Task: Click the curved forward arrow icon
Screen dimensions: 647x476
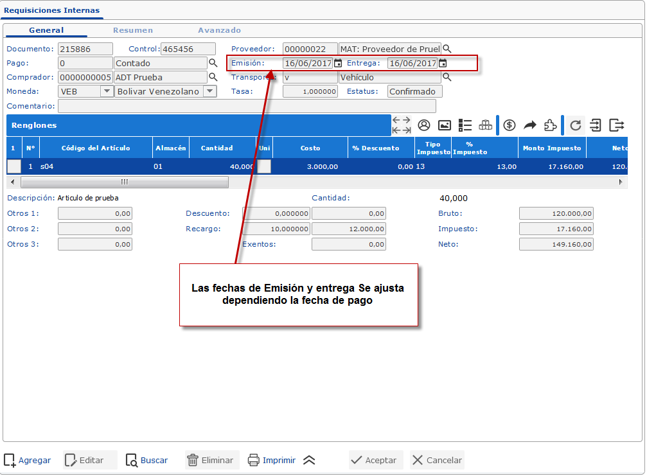Action: [530, 125]
